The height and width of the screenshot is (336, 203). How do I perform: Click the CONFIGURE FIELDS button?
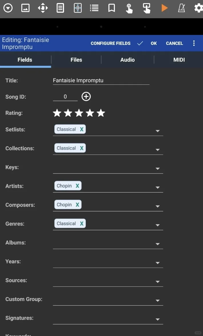tap(111, 44)
